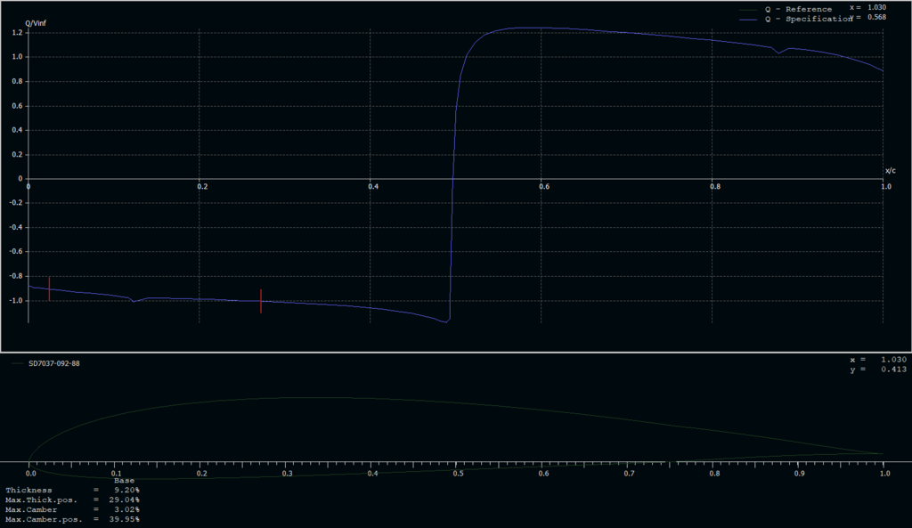Click the 1.2 label on the y-axis
Viewport: 912px width, 528px height.
(x=16, y=33)
